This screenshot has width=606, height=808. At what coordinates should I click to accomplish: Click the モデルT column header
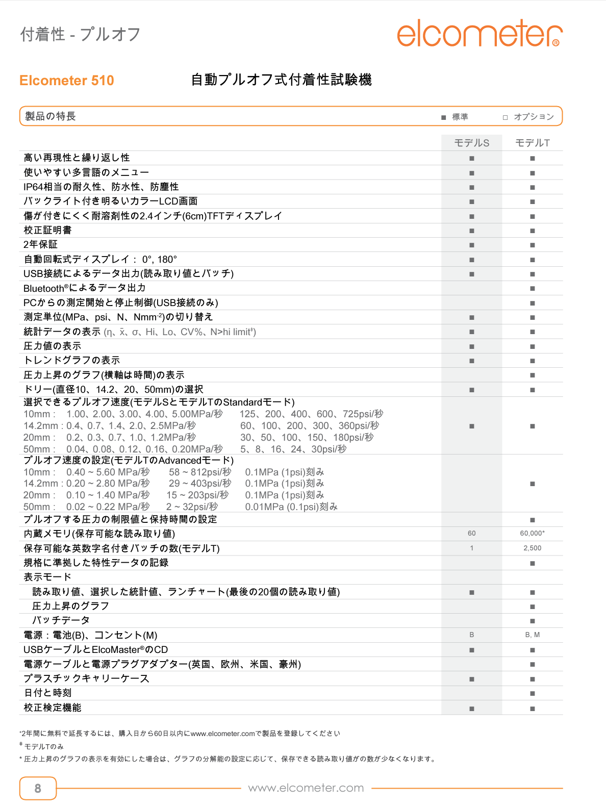(x=532, y=143)
